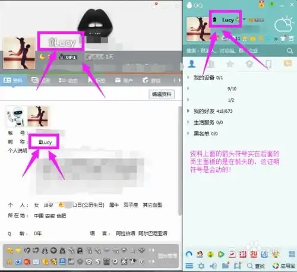Open the QQ mail envelope icon
Image resolution: width=297 pixels, height=272 pixels.
[x=36, y=262]
